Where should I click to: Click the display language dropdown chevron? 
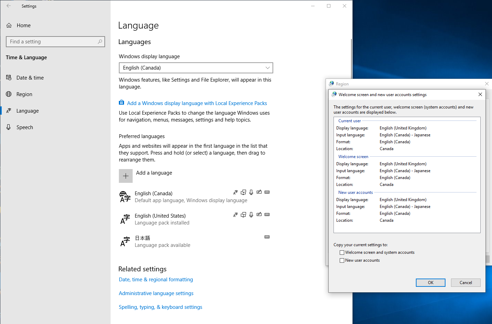268,68
